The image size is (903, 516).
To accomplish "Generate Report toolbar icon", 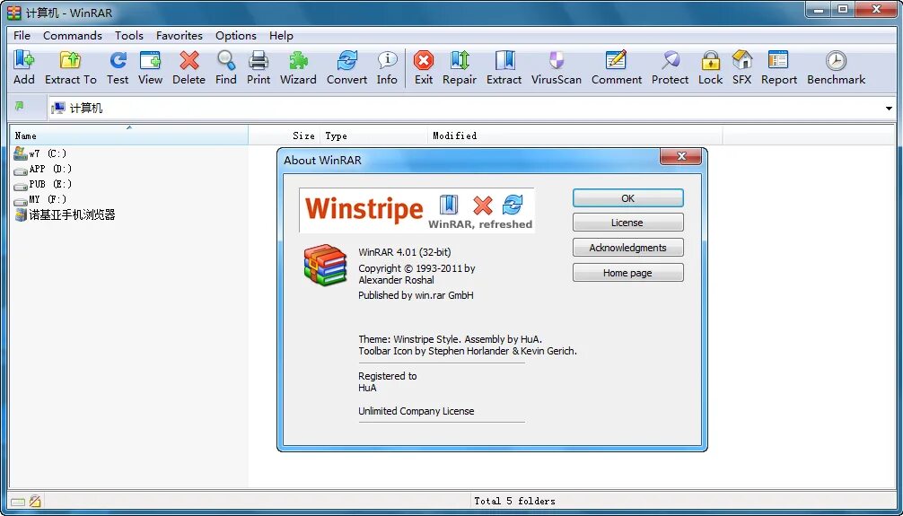I will click(x=778, y=60).
